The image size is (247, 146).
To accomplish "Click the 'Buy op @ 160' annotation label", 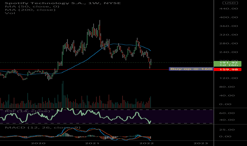I will (191, 69).
